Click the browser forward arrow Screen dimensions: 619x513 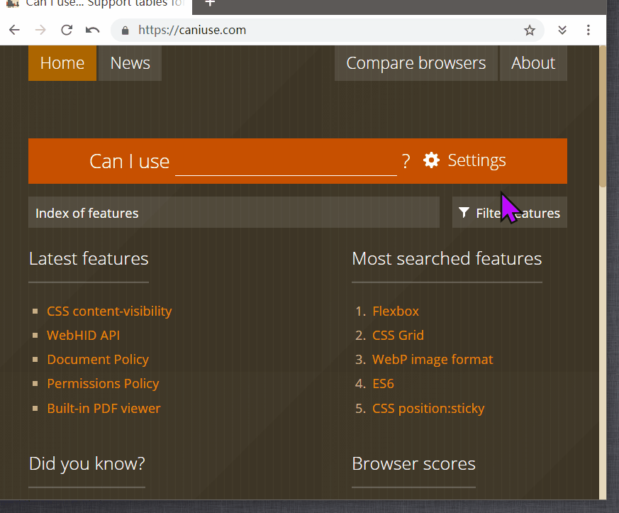click(40, 30)
